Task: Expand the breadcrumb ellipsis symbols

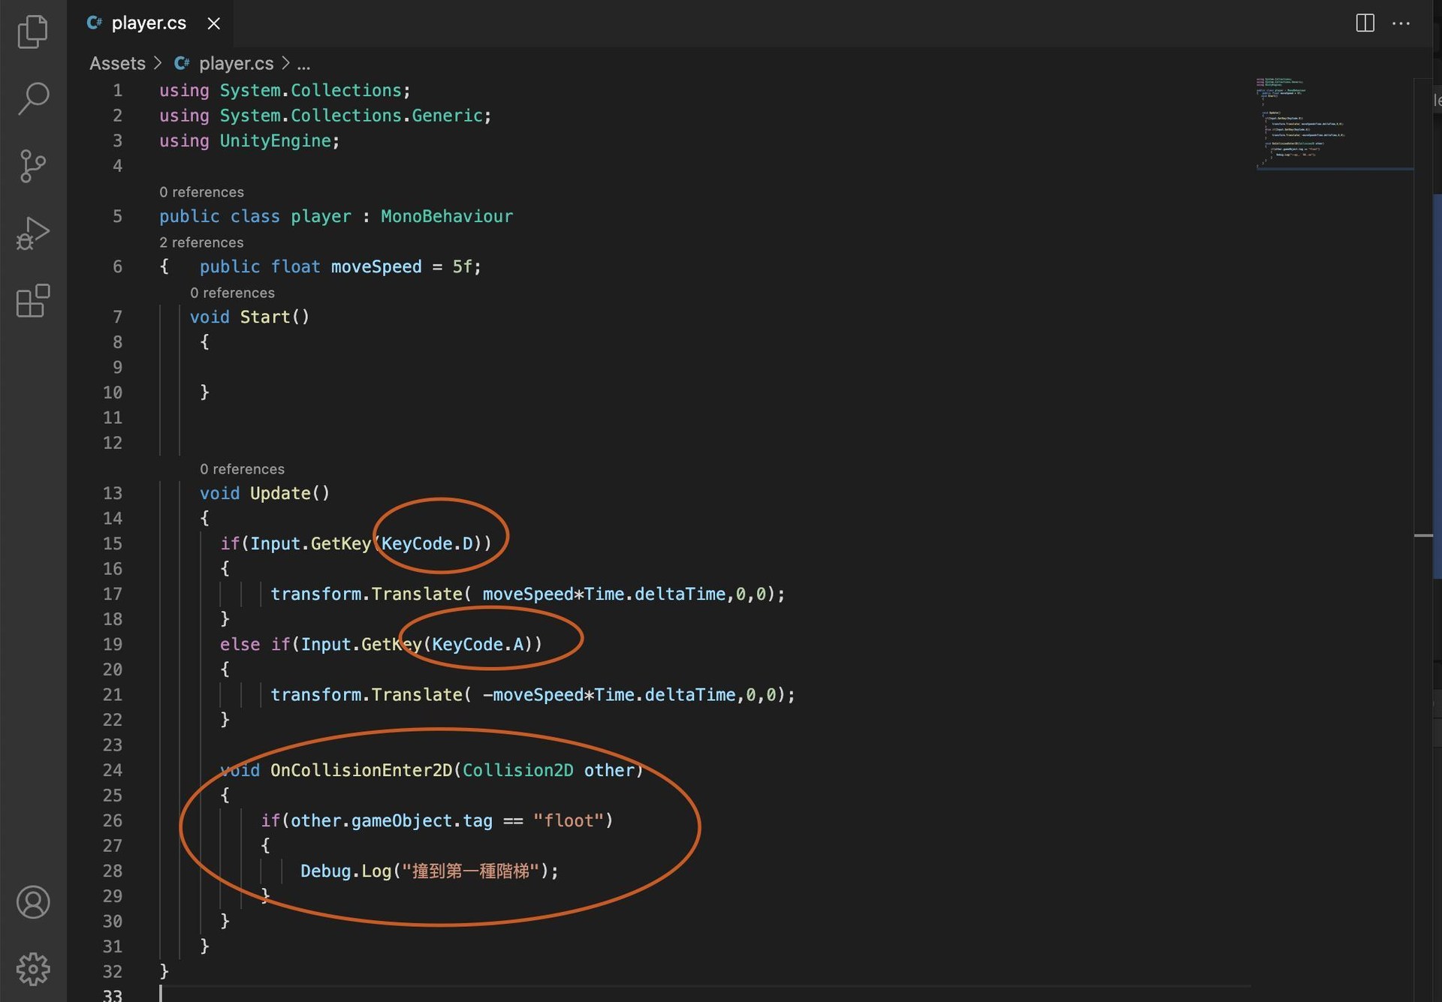Action: pyautogui.click(x=303, y=64)
